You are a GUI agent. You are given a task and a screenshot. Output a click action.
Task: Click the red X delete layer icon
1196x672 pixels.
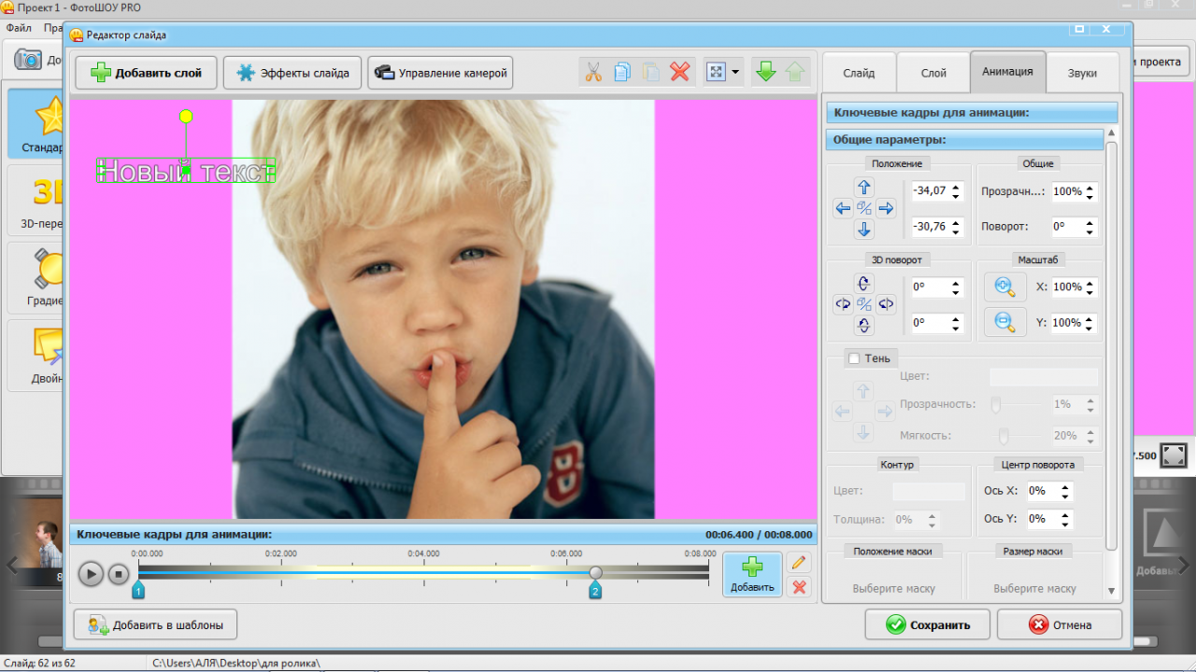pos(680,72)
